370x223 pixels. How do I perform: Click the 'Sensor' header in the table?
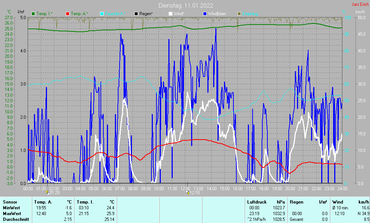click(10, 202)
